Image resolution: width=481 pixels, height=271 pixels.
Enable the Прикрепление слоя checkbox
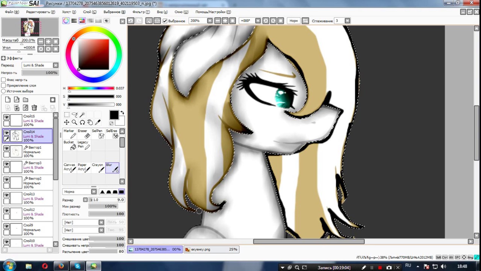(x=3, y=85)
